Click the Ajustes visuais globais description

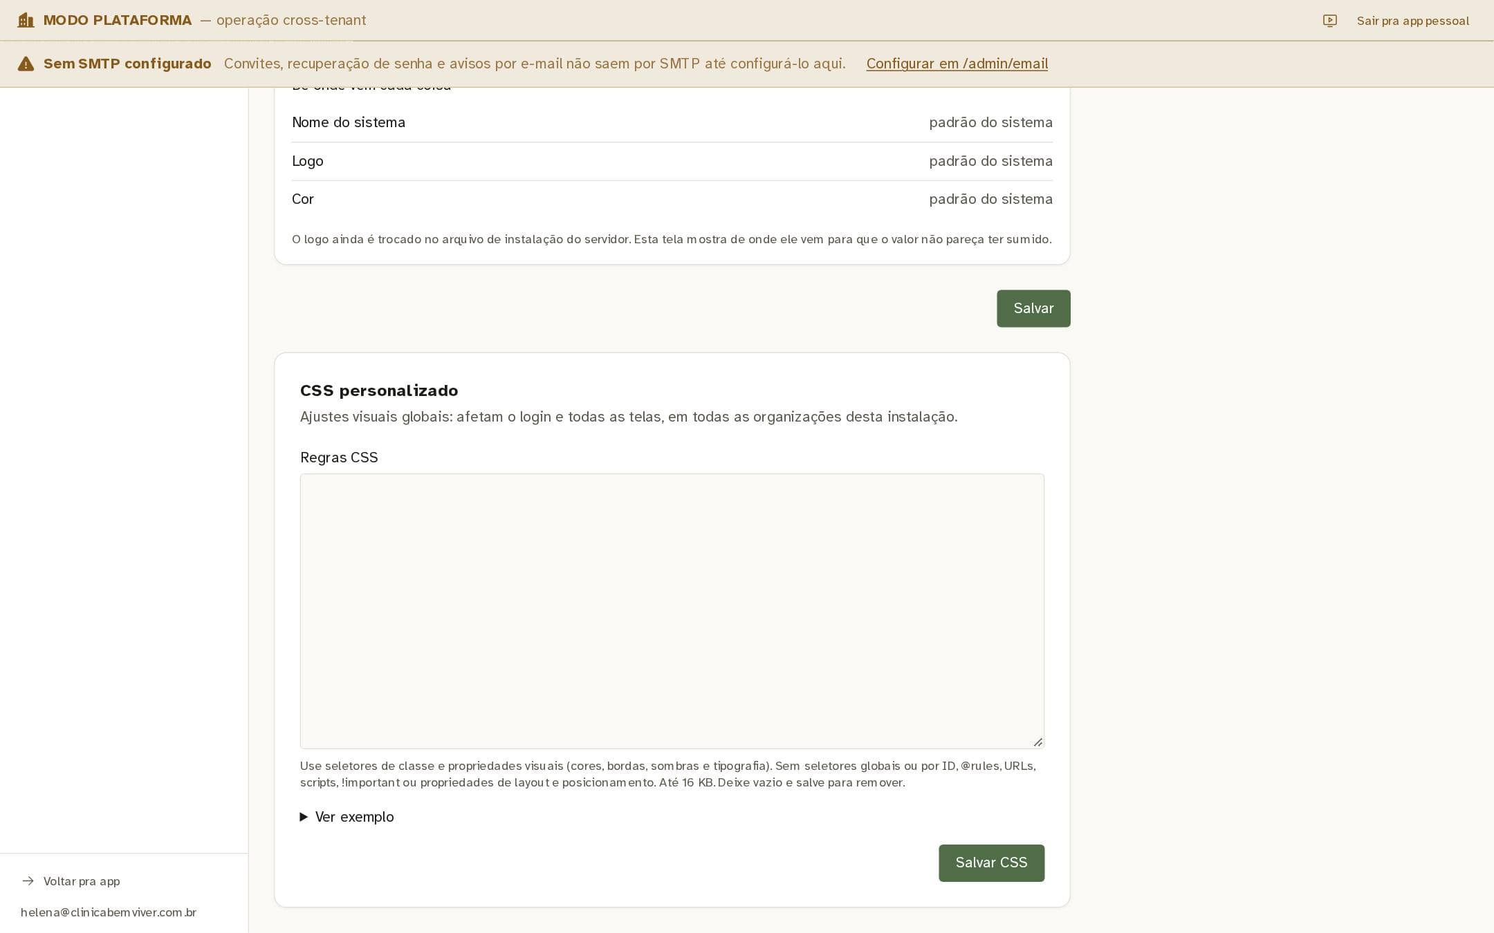pos(629,417)
